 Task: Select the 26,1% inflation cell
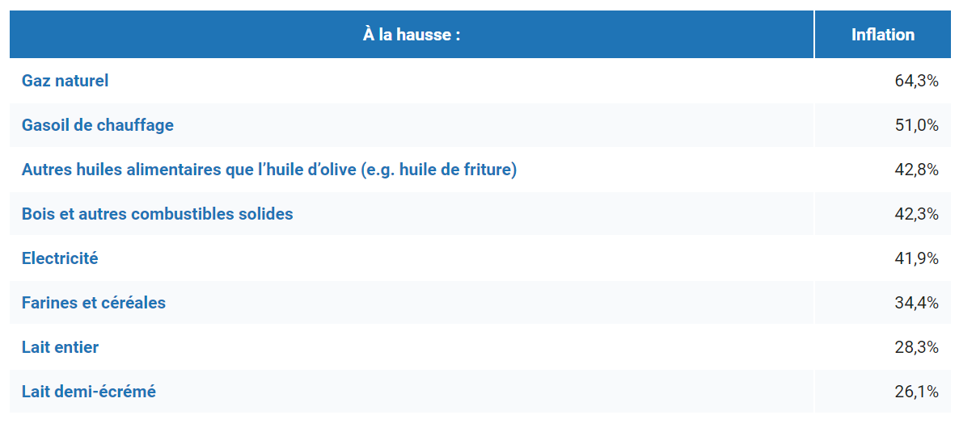tap(916, 392)
